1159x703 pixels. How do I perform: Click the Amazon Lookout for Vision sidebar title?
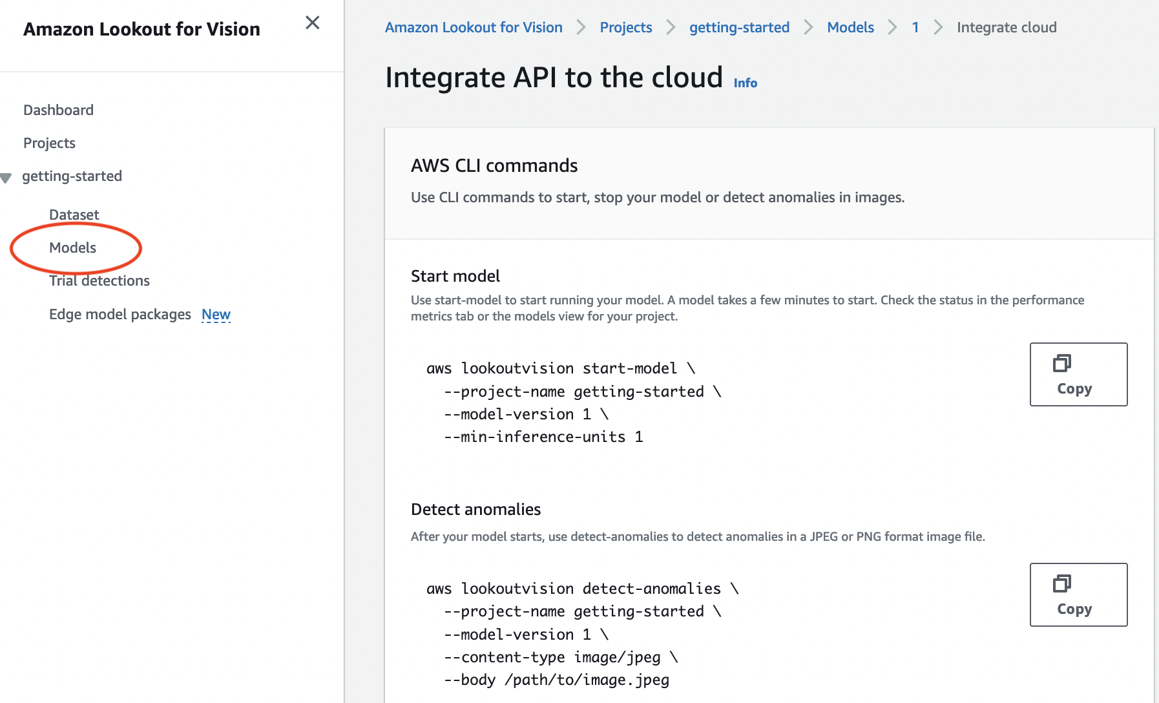click(x=141, y=29)
